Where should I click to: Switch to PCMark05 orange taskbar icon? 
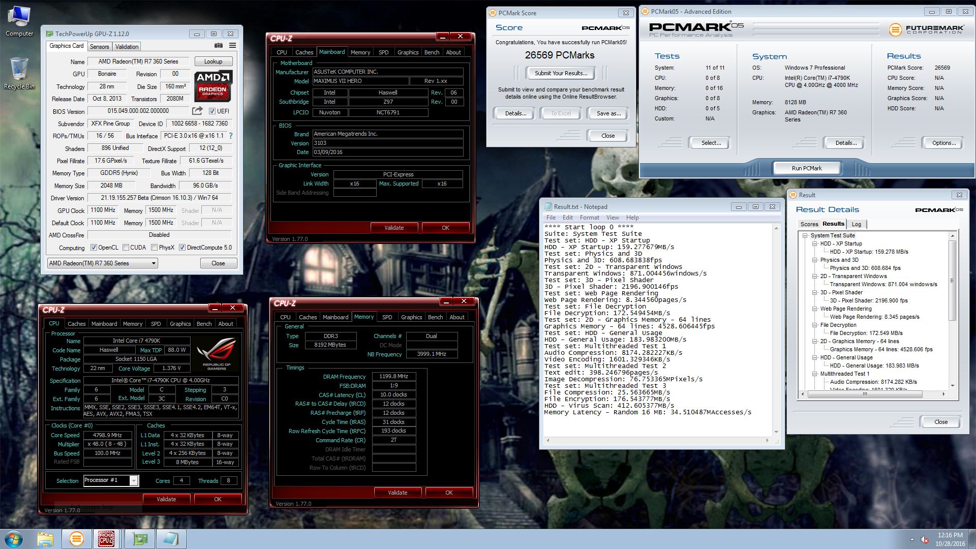(x=76, y=539)
